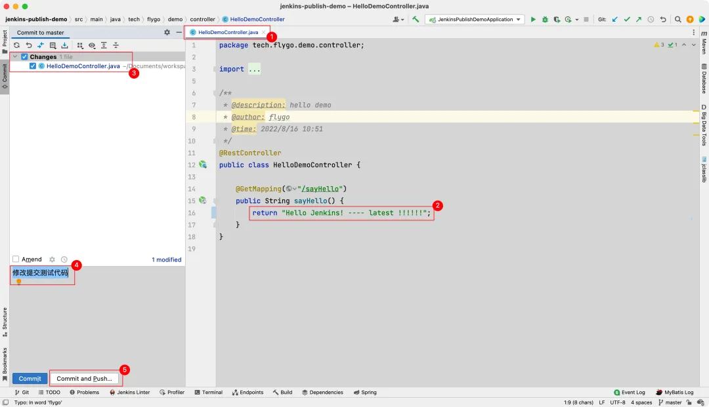Open the profiler run dropdown arrow
The height and width of the screenshot is (407, 709).
(x=577, y=20)
